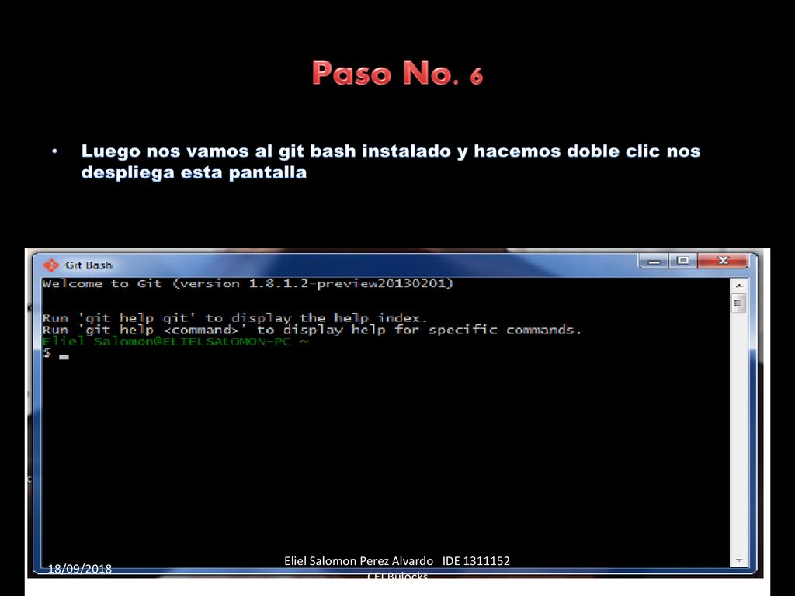The height and width of the screenshot is (596, 795).
Task: Minimize the Git Bash window
Action: 654,261
